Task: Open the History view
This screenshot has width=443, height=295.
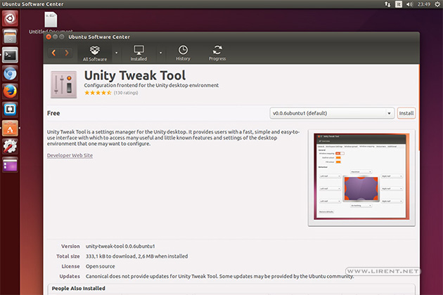Action: [183, 53]
